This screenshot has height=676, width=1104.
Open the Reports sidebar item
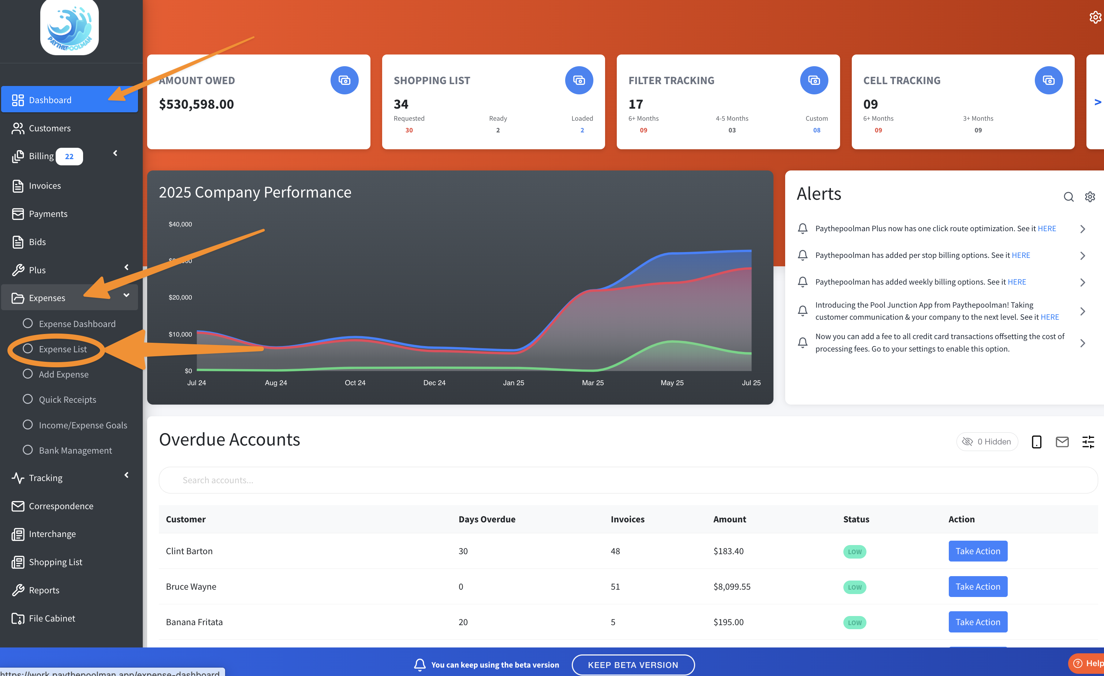tap(44, 590)
